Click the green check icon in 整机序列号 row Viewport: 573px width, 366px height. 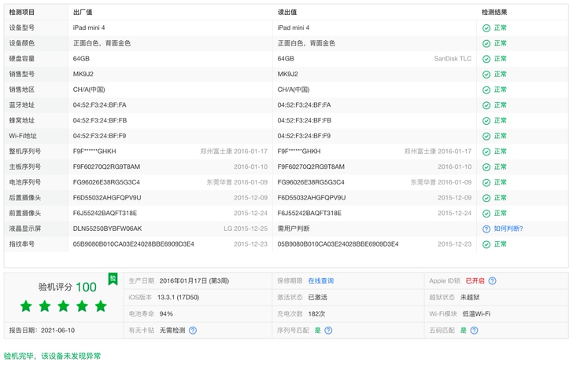click(x=486, y=152)
